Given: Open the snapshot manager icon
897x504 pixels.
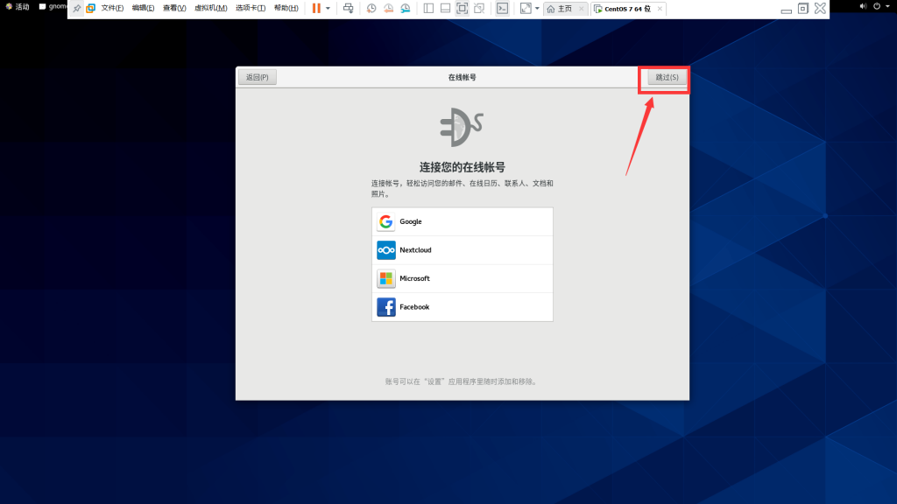Looking at the screenshot, I should click(406, 8).
